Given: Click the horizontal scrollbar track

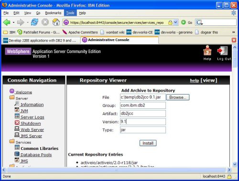Looking at the screenshot, I should (117, 170).
